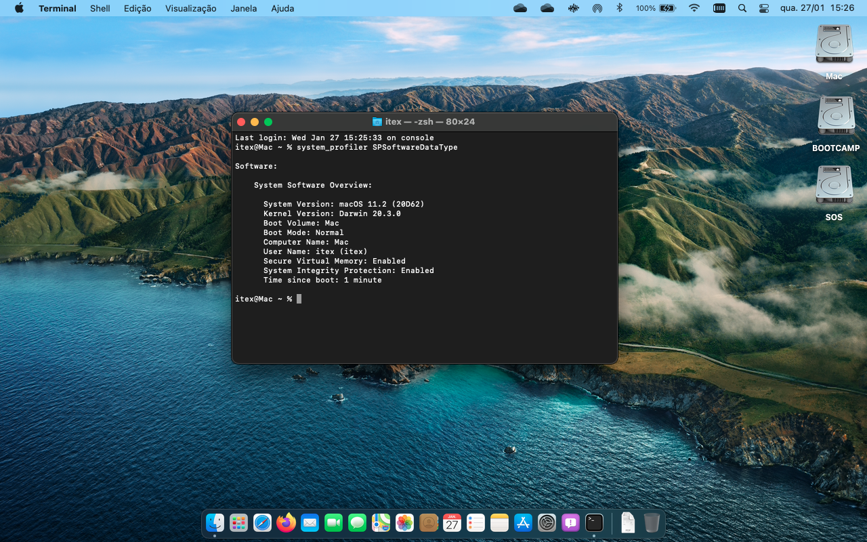Open Control Center in menu bar
This screenshot has width=867, height=542.
764,8
